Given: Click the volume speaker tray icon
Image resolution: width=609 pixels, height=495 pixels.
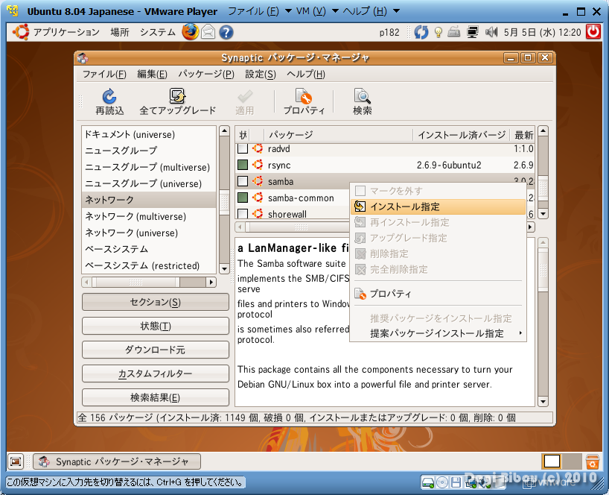Looking at the screenshot, I should pyautogui.click(x=491, y=32).
